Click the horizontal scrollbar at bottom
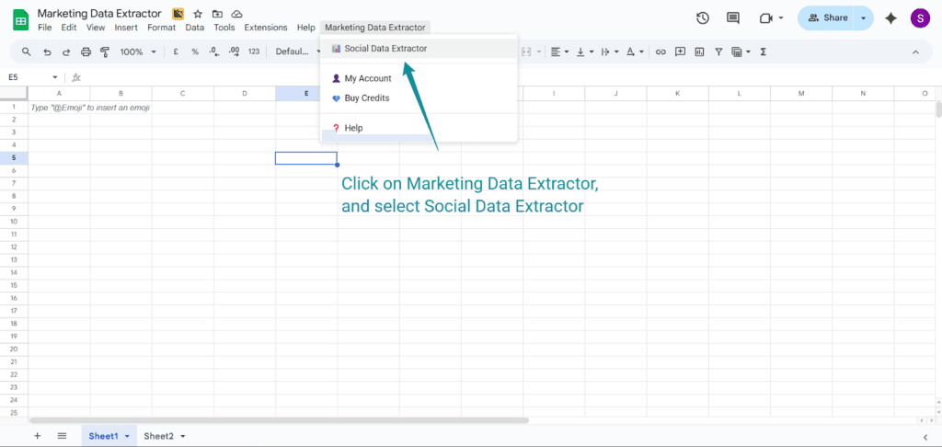Viewport: 942px width, 447px height. tap(276, 420)
